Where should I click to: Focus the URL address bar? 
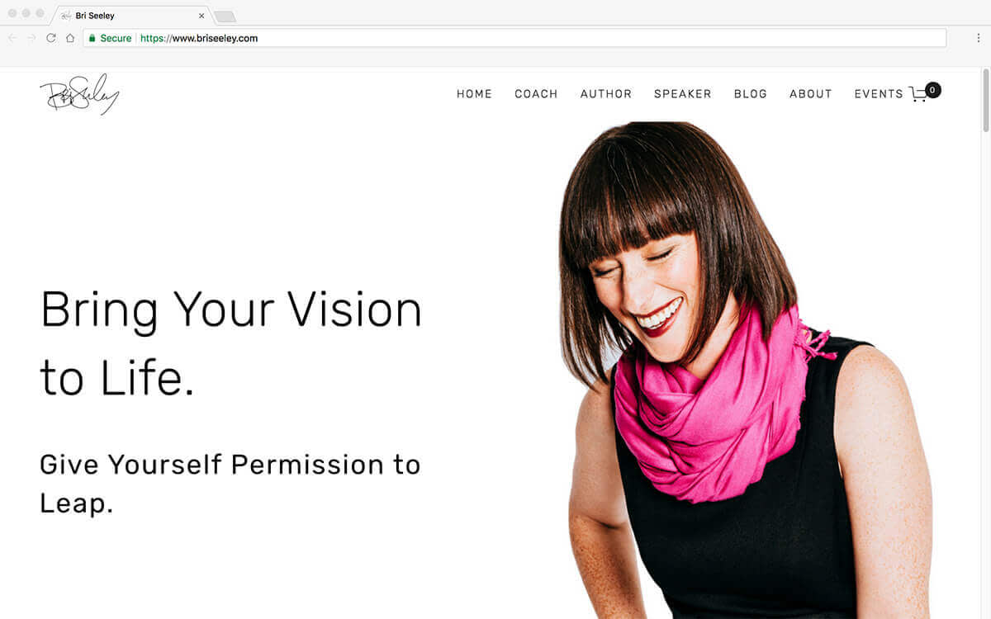[514, 38]
